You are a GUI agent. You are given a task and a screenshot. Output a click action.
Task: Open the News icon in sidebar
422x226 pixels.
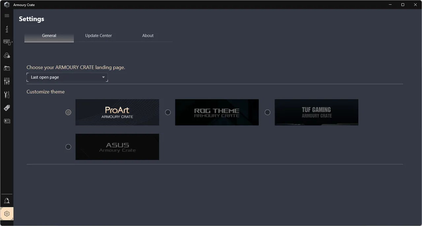tap(7, 121)
